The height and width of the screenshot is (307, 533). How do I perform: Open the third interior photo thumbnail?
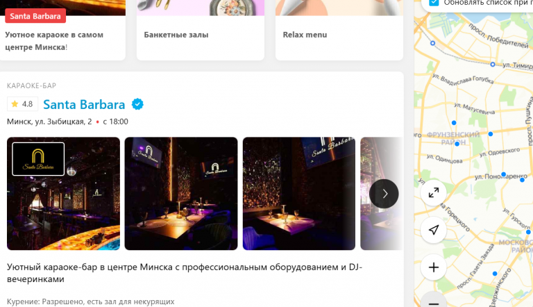(x=299, y=194)
